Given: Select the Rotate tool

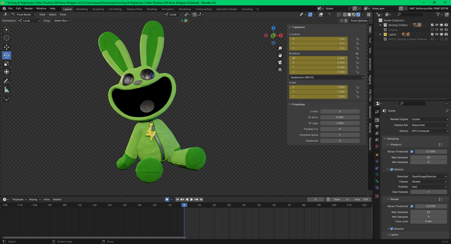Looking at the screenshot, I should 7,56.
